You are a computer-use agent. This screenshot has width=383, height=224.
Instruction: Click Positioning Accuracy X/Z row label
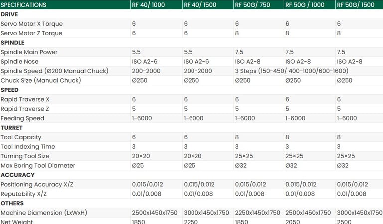tap(37, 184)
